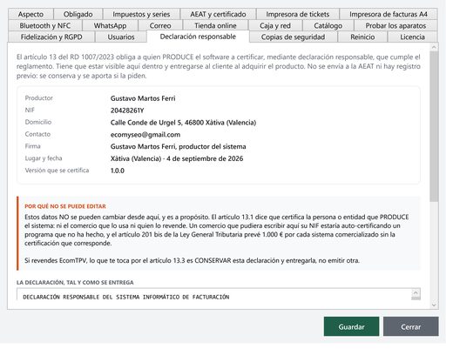Screen dimensions: 453x362
Task: Click the line starting 'Si revendes EcomTPV'
Action: (x=192, y=260)
